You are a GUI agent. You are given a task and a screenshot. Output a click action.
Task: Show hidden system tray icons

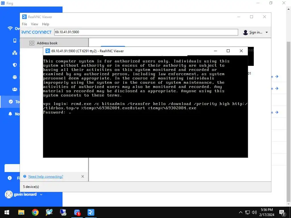point(240,212)
